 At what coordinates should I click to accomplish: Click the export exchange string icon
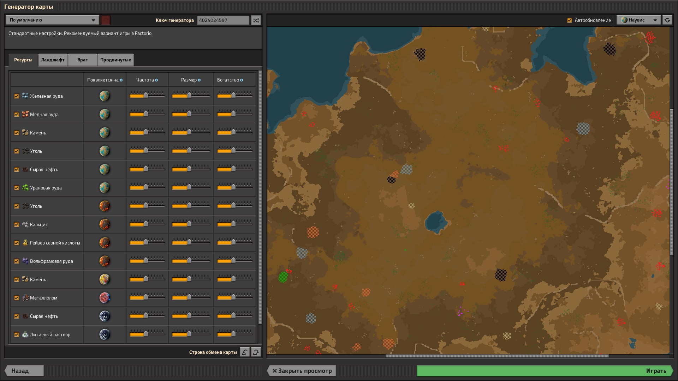256,352
